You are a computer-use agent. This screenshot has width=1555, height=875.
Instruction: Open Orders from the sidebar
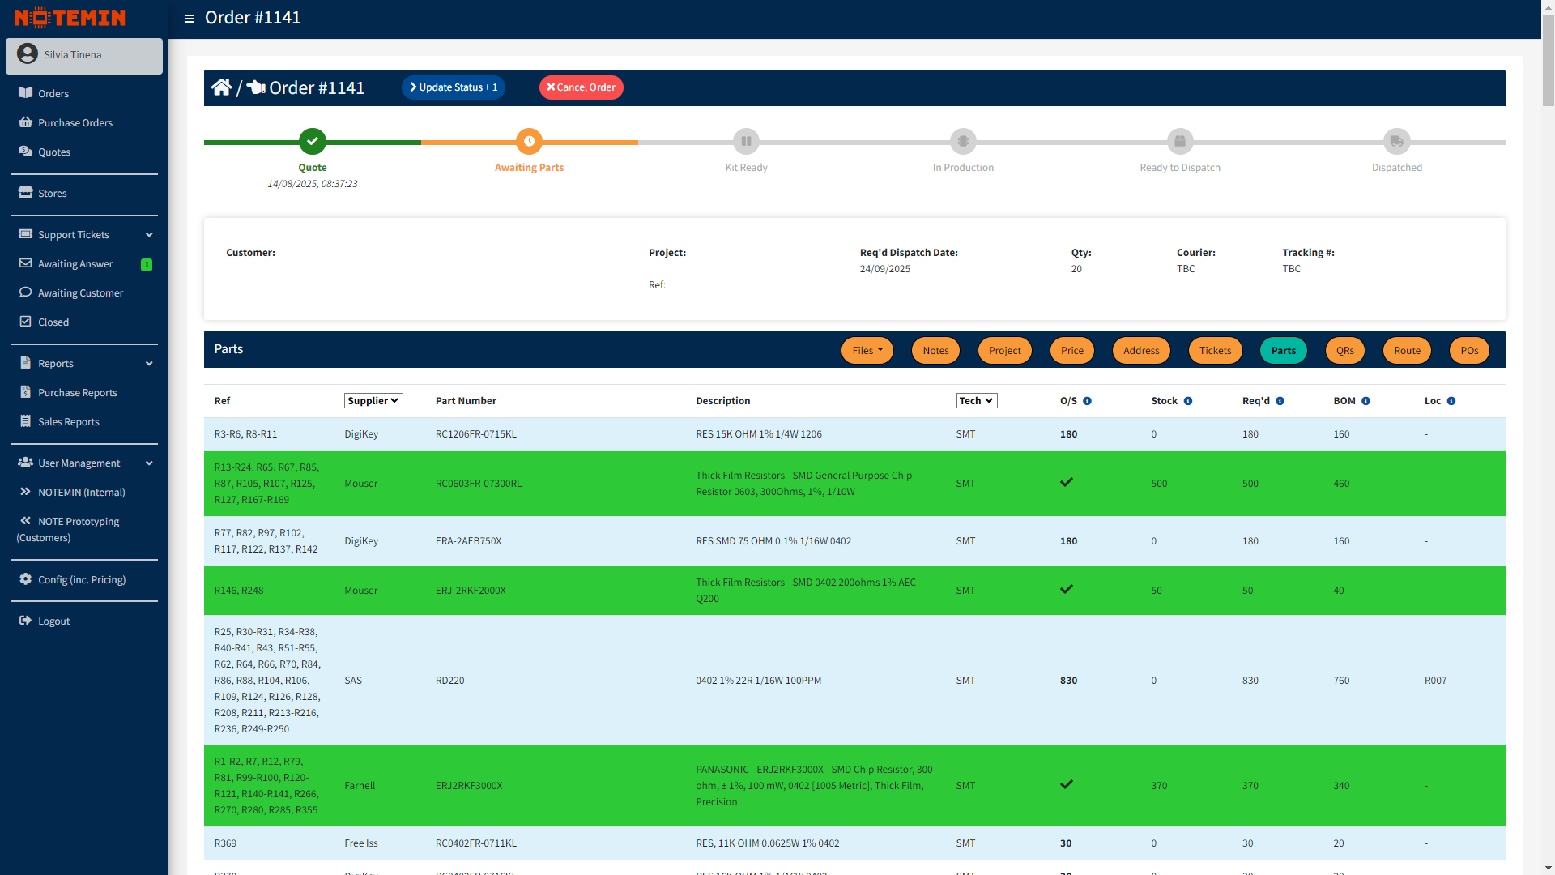coord(52,93)
